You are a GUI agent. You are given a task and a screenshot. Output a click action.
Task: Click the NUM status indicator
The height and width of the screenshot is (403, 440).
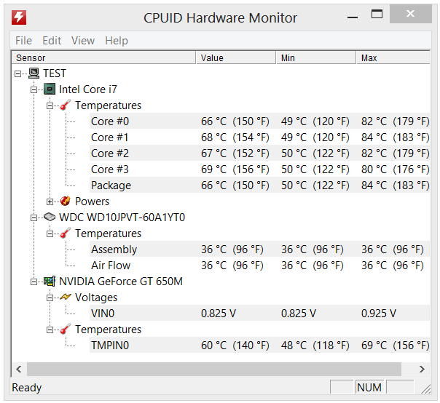click(x=369, y=388)
